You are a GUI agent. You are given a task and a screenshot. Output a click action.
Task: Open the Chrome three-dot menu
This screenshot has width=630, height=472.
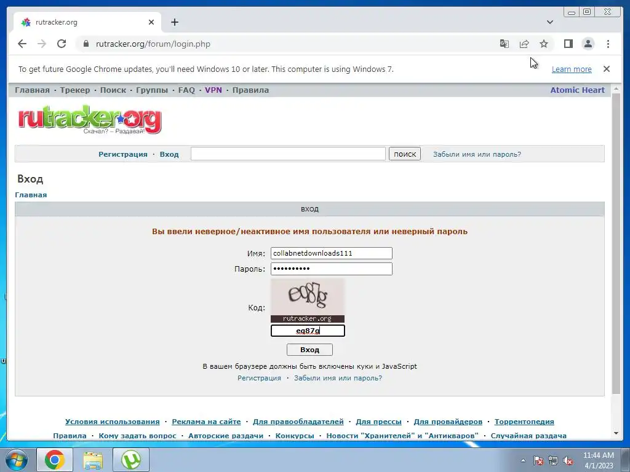point(608,44)
